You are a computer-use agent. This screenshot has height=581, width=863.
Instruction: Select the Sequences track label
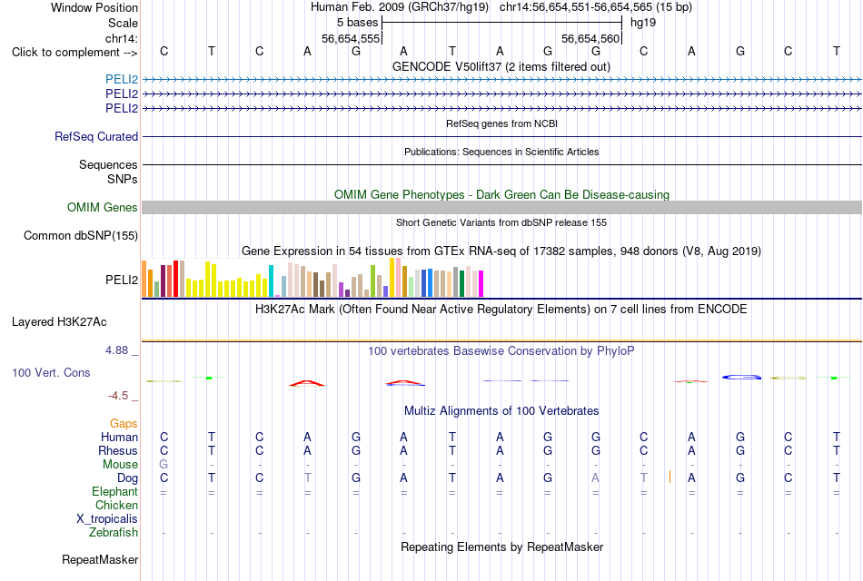(x=108, y=164)
